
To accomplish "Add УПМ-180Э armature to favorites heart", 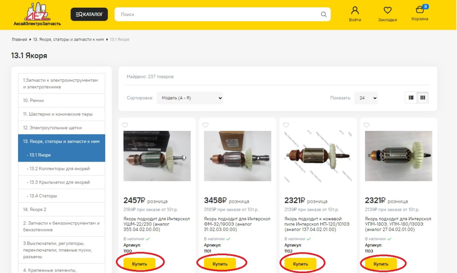I will point(367,125).
